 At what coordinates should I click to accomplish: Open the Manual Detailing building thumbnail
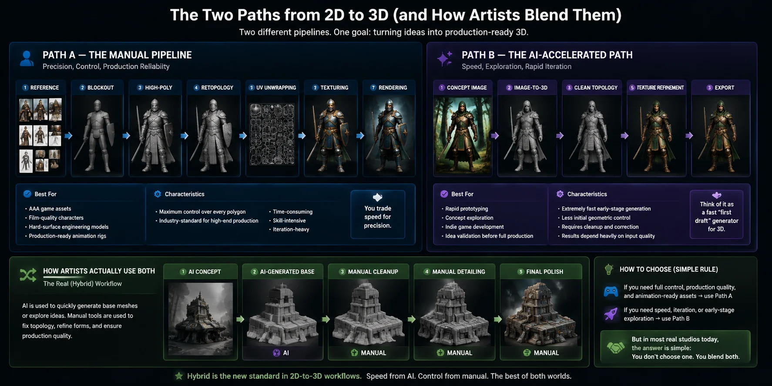tap(454, 313)
